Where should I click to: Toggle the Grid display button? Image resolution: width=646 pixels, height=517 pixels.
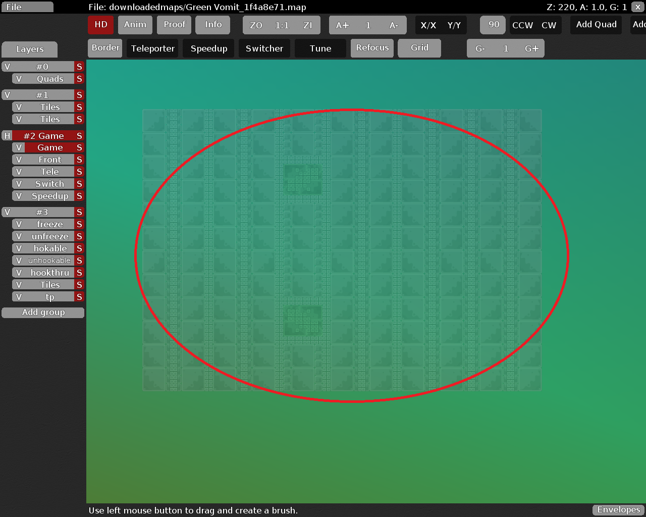pyautogui.click(x=419, y=48)
